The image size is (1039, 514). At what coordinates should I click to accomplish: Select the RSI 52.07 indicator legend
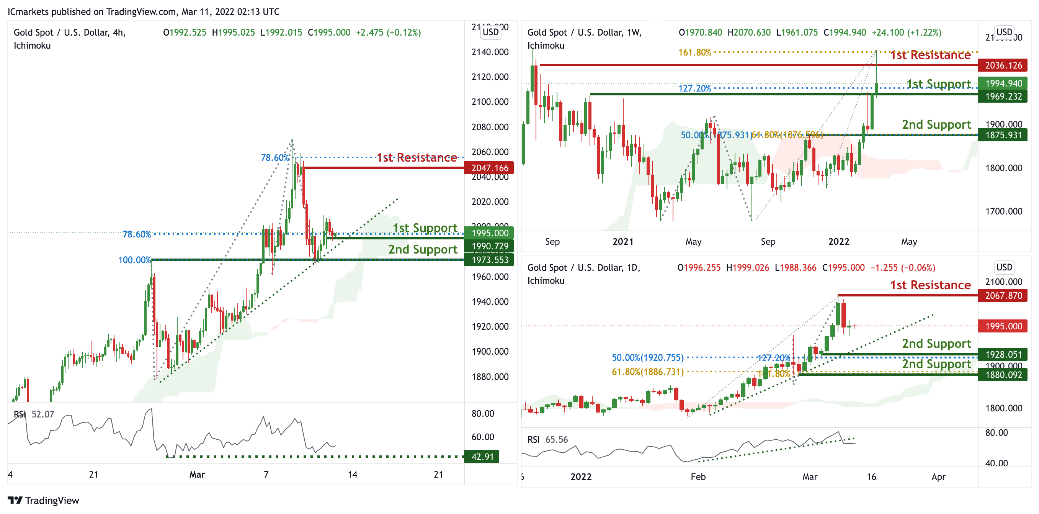(34, 414)
